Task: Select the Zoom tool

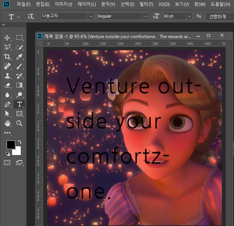Action: tap(19, 123)
